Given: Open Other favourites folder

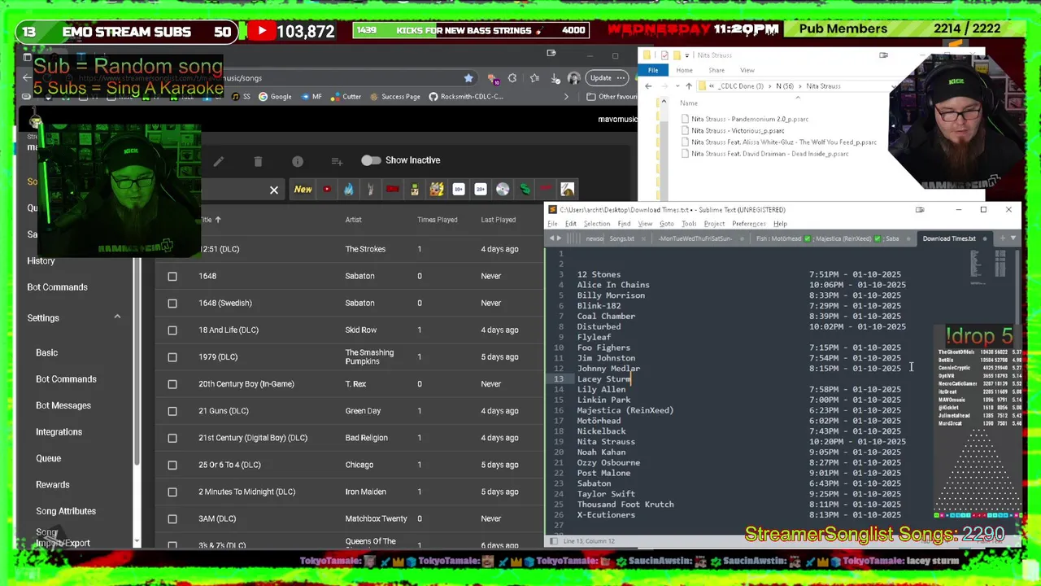Looking at the screenshot, I should coord(612,97).
